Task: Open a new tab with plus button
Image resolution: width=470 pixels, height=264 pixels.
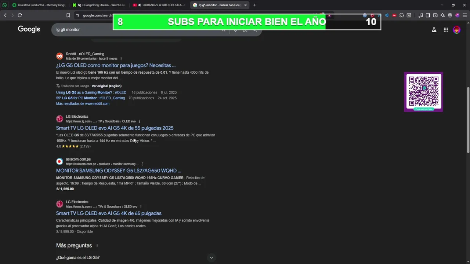Action: pos(254,5)
